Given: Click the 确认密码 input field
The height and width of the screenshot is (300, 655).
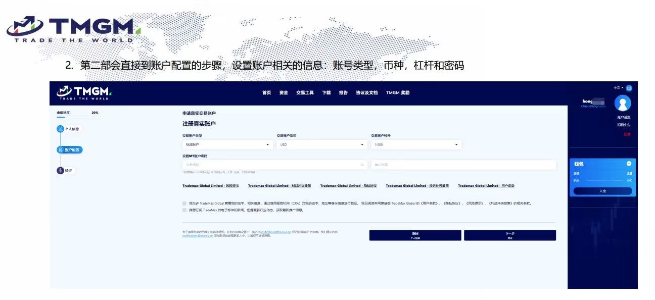Looking at the screenshot, I should tap(463, 165).
